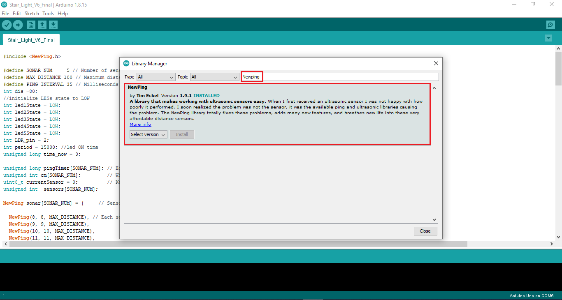Click the Save sketch toolbar icon
562x300 pixels.
pos(53,25)
